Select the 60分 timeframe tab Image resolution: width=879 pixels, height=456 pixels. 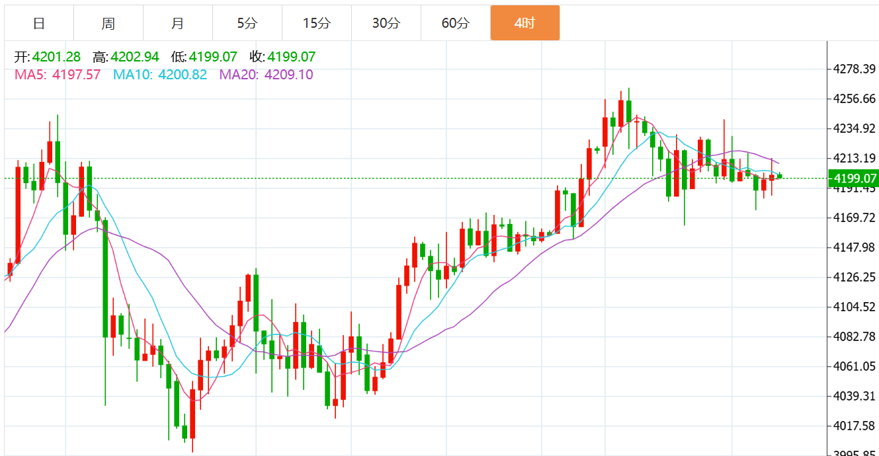pyautogui.click(x=456, y=23)
